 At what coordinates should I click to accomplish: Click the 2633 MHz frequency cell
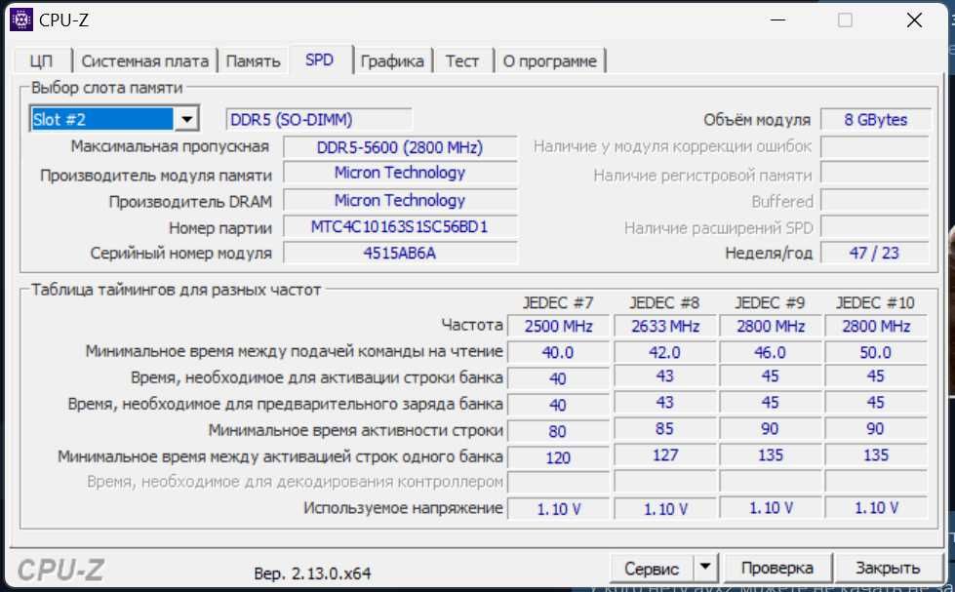(665, 327)
